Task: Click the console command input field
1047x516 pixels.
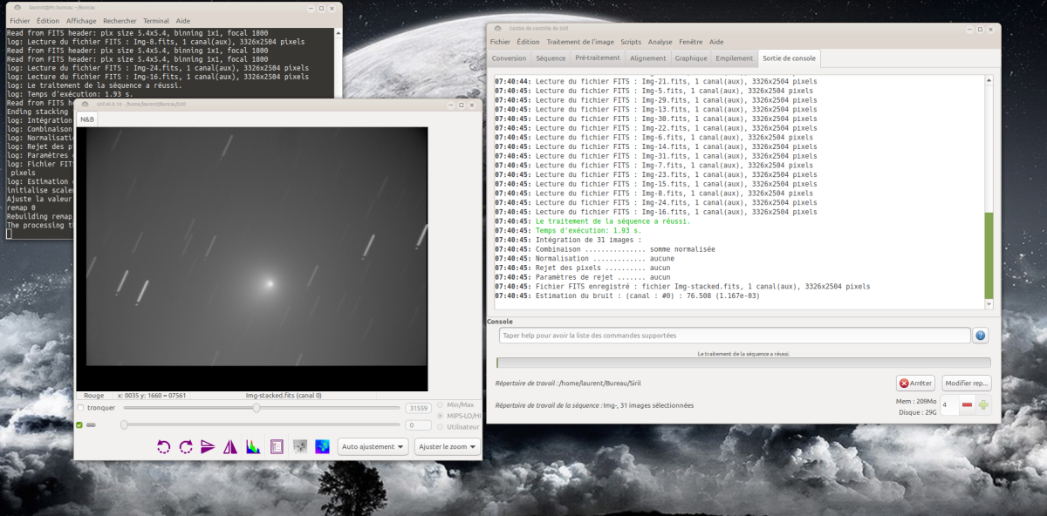Action: [x=735, y=336]
